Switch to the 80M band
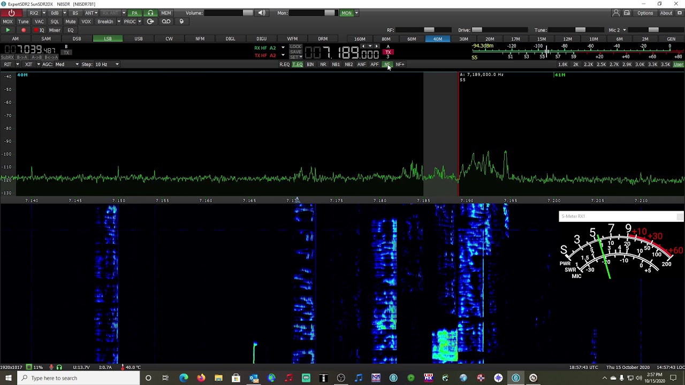The width and height of the screenshot is (685, 385). point(386,38)
